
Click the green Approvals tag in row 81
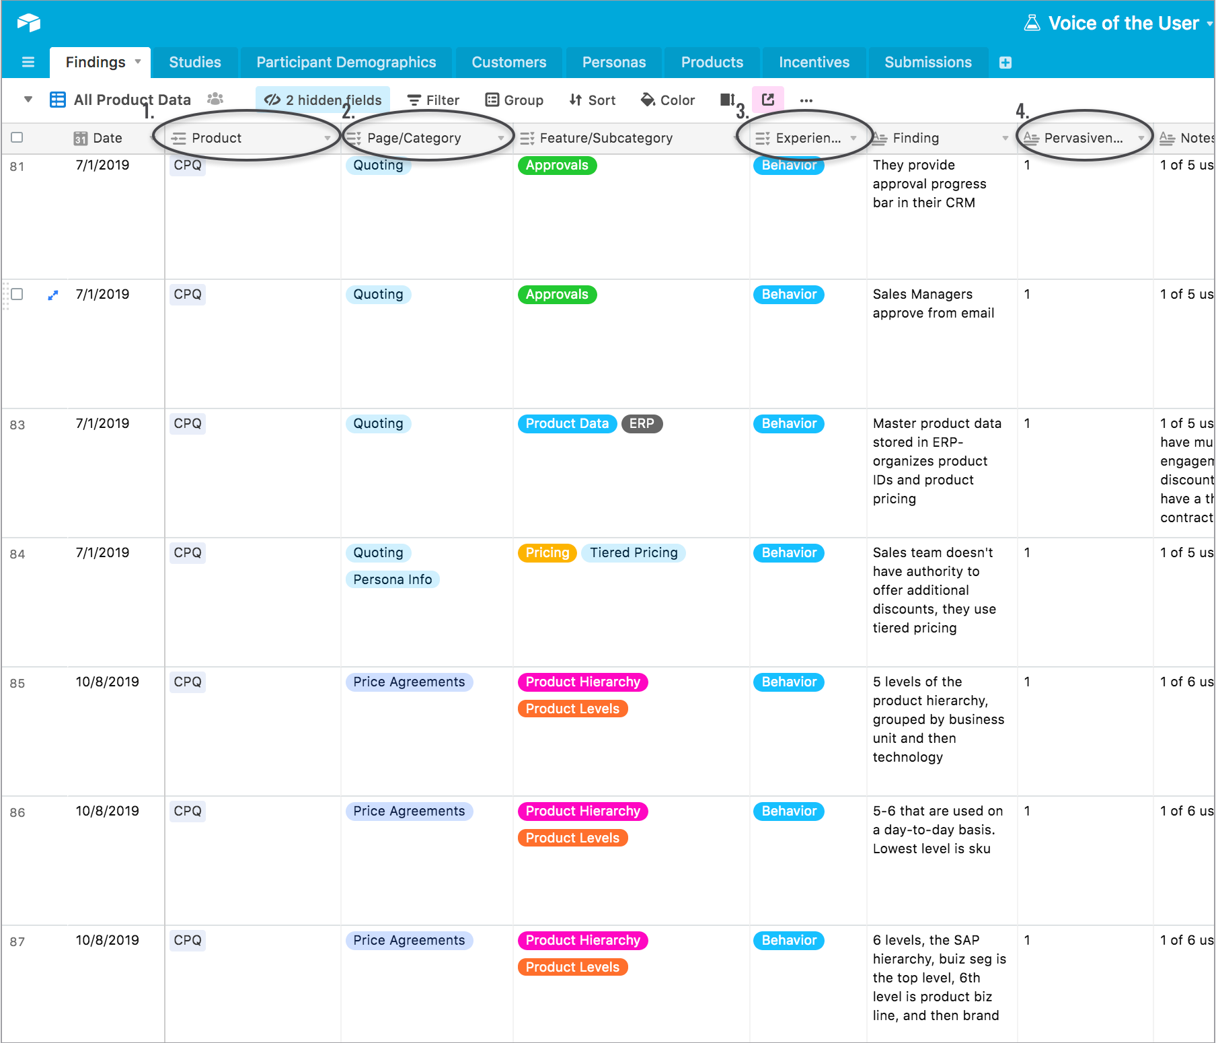point(557,166)
